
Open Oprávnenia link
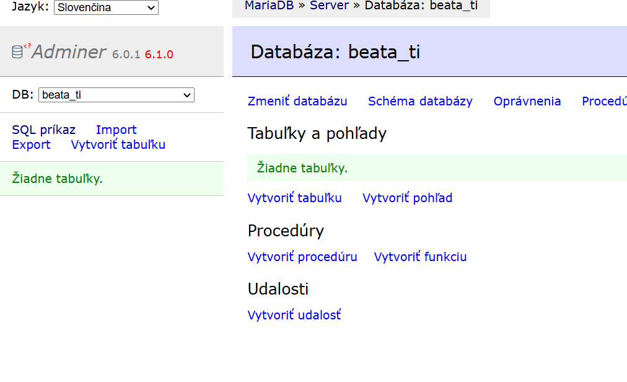tap(527, 101)
